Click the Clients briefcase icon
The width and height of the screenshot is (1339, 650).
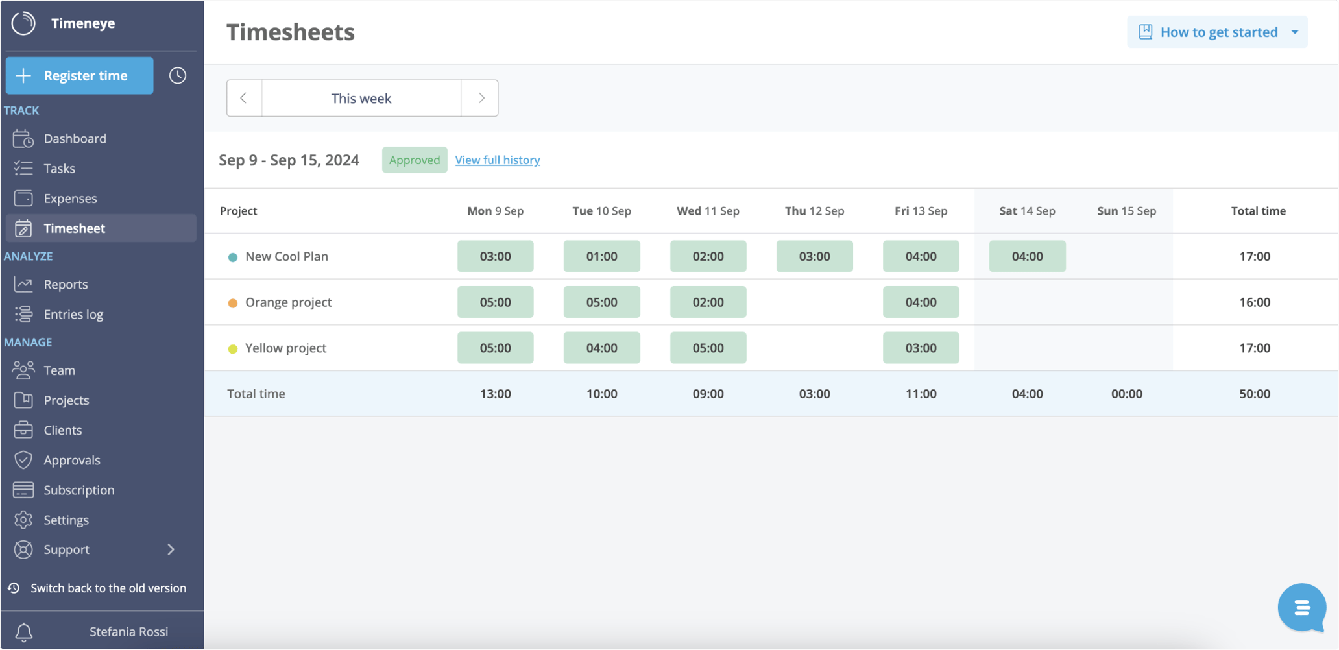point(23,429)
